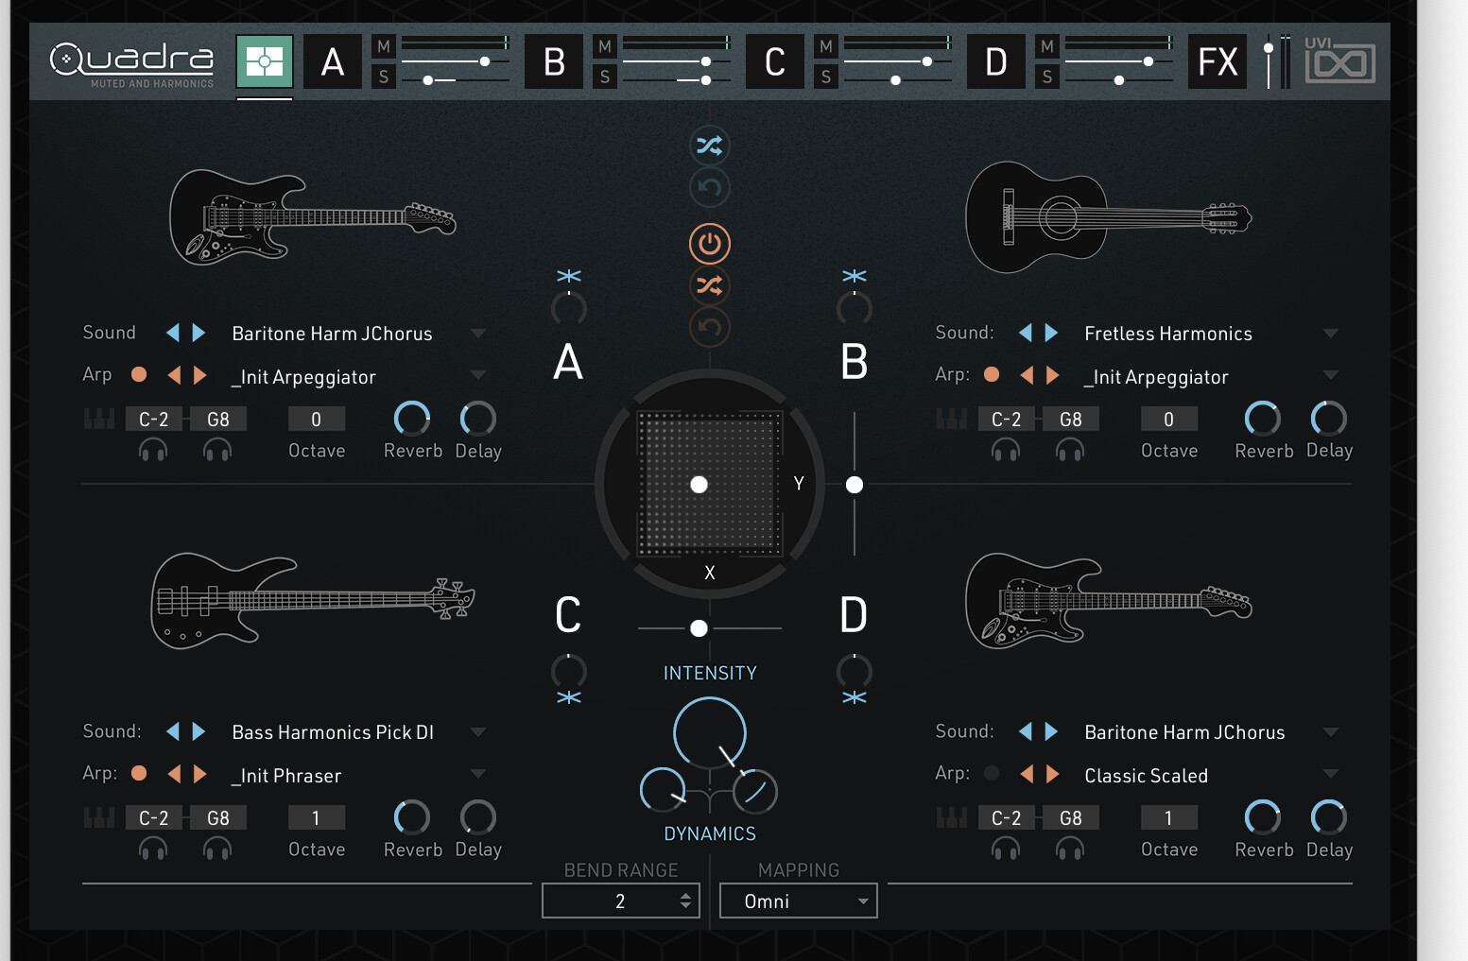
Task: Toggle the Arp on/off dot for layer A
Action: [x=139, y=374]
